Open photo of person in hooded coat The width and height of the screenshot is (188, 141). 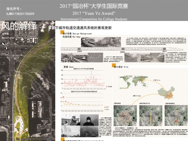[71, 120]
